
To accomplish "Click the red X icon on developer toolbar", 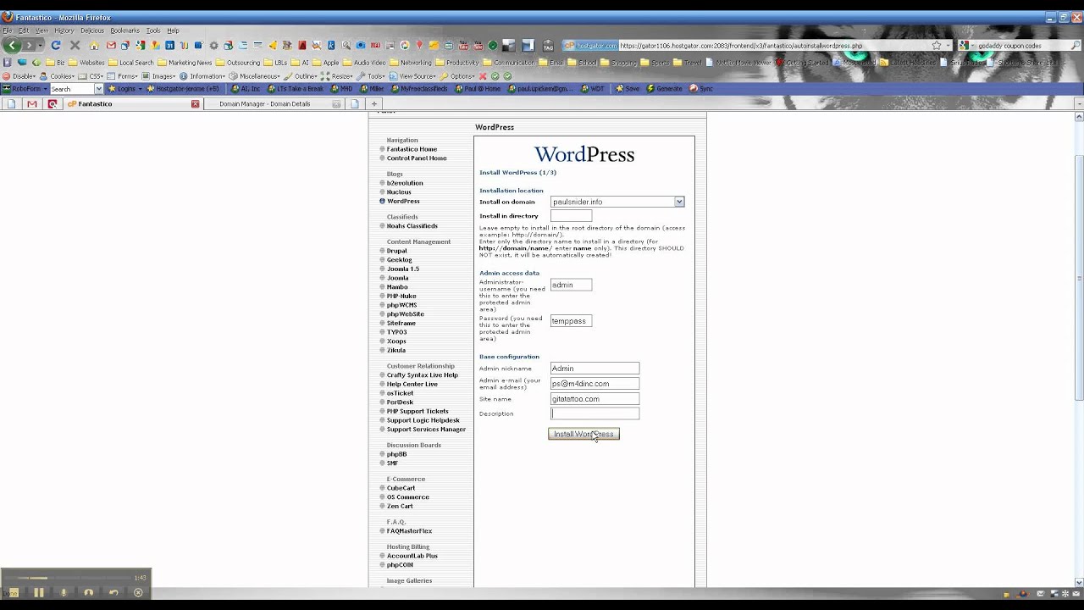I will (483, 76).
